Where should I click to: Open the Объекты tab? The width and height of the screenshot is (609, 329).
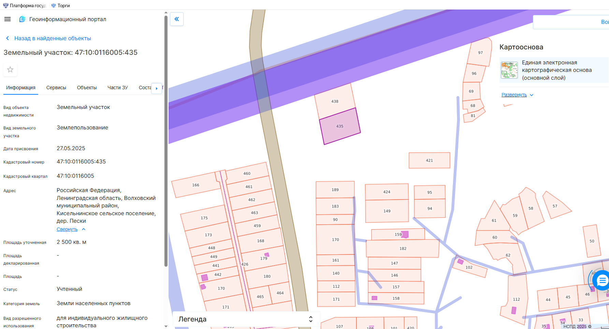click(x=87, y=88)
